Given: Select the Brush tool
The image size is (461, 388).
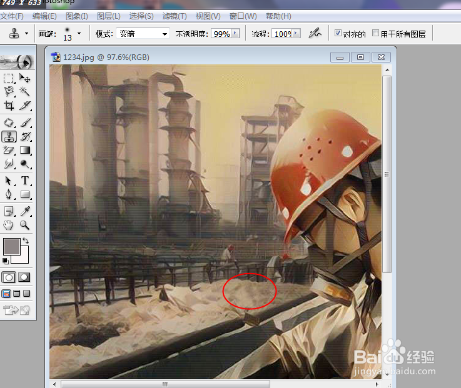Looking at the screenshot, I should pos(25,123).
